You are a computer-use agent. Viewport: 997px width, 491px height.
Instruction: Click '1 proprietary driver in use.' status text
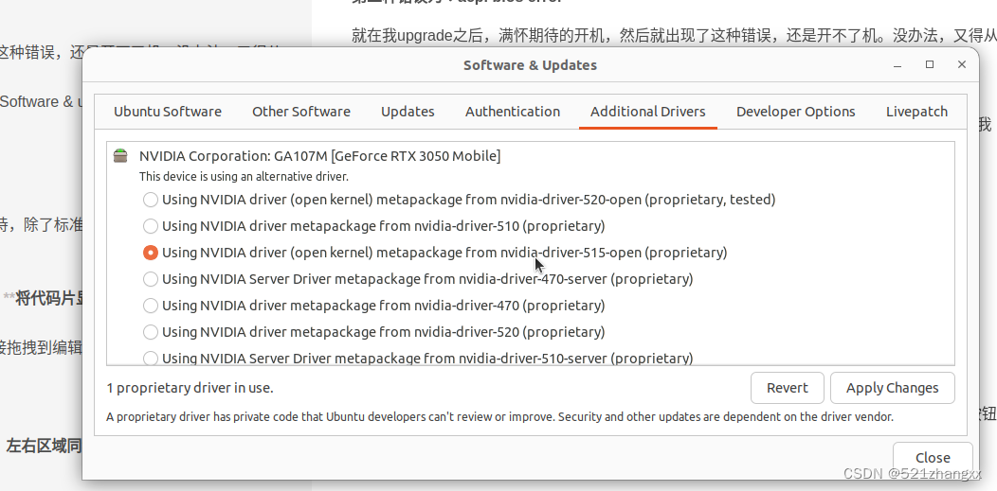coord(190,388)
